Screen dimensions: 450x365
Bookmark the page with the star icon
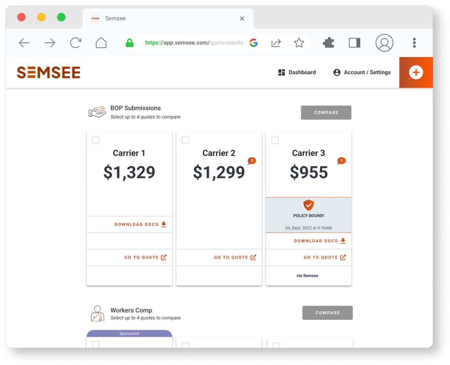point(299,43)
